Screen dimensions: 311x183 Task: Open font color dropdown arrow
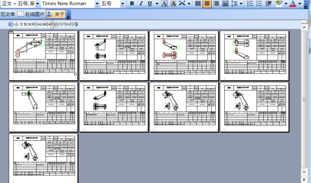pyautogui.click(x=300, y=4)
